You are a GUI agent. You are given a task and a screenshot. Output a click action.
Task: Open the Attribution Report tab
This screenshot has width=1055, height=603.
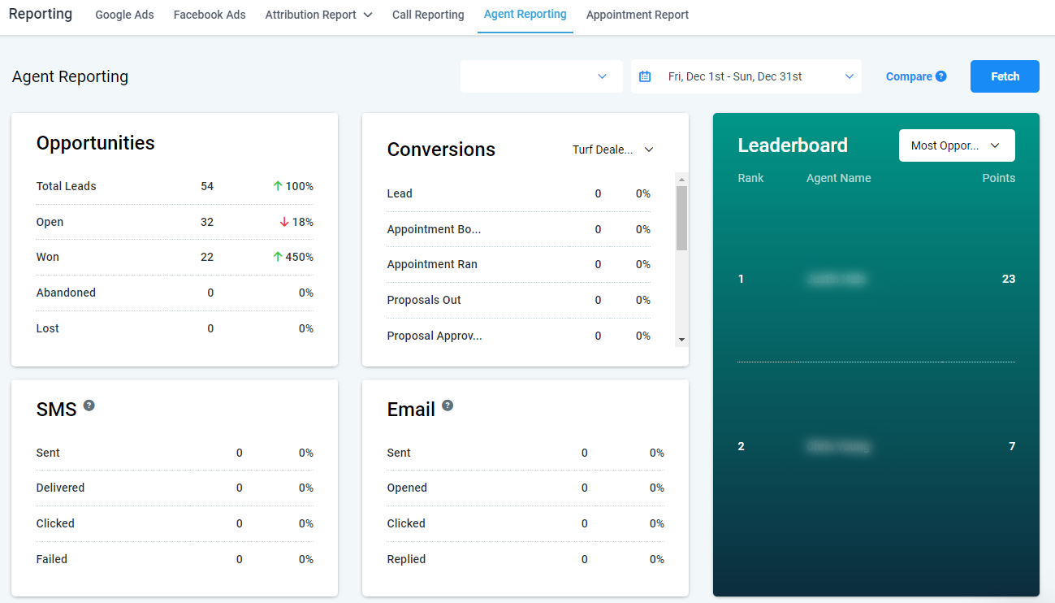point(310,15)
